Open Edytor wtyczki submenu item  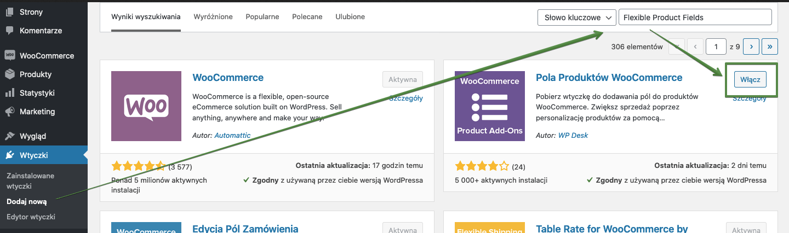(31, 217)
